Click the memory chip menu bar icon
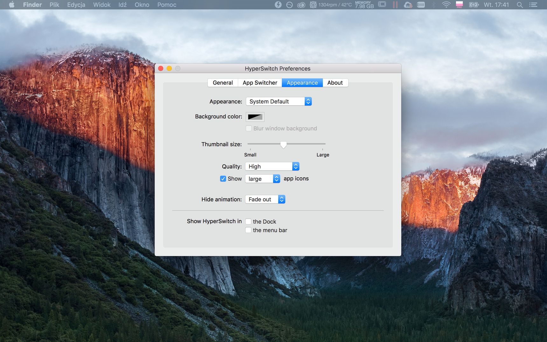The width and height of the screenshot is (547, 342). pyautogui.click(x=421, y=5)
